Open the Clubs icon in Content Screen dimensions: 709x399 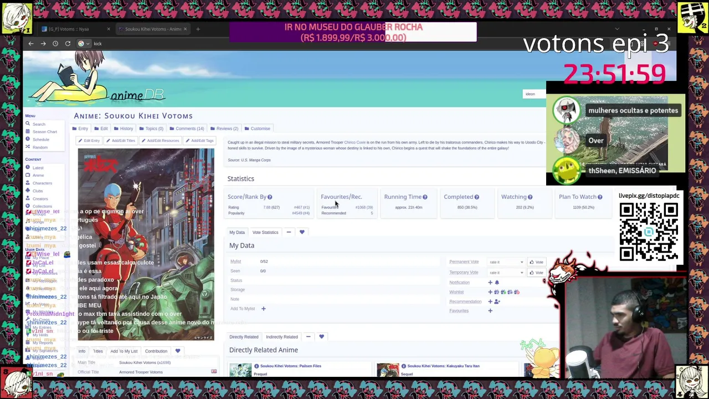pyautogui.click(x=28, y=191)
